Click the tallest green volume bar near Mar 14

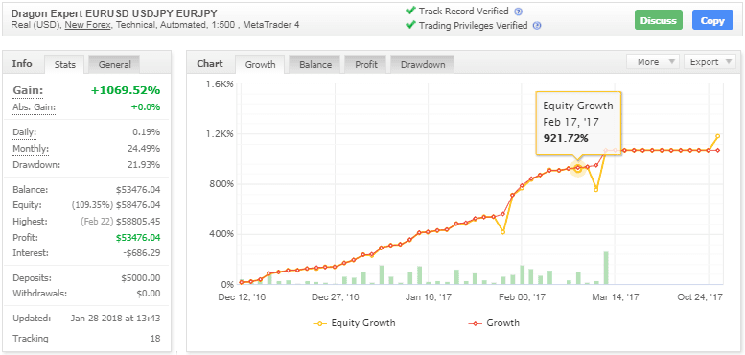(606, 268)
